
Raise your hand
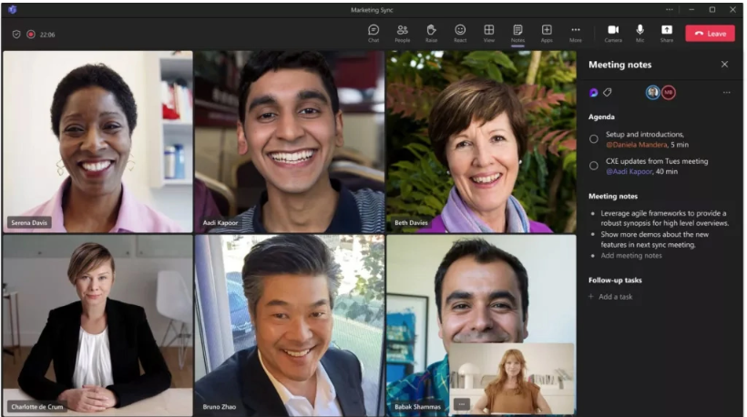431,34
